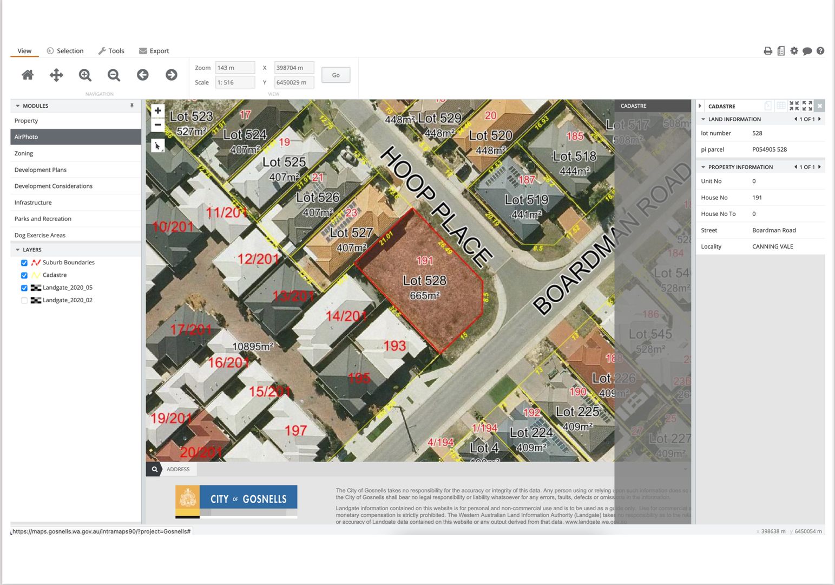The image size is (835, 585).
Task: Toggle the Suburb Boundaries layer checkbox
Action: 24,262
